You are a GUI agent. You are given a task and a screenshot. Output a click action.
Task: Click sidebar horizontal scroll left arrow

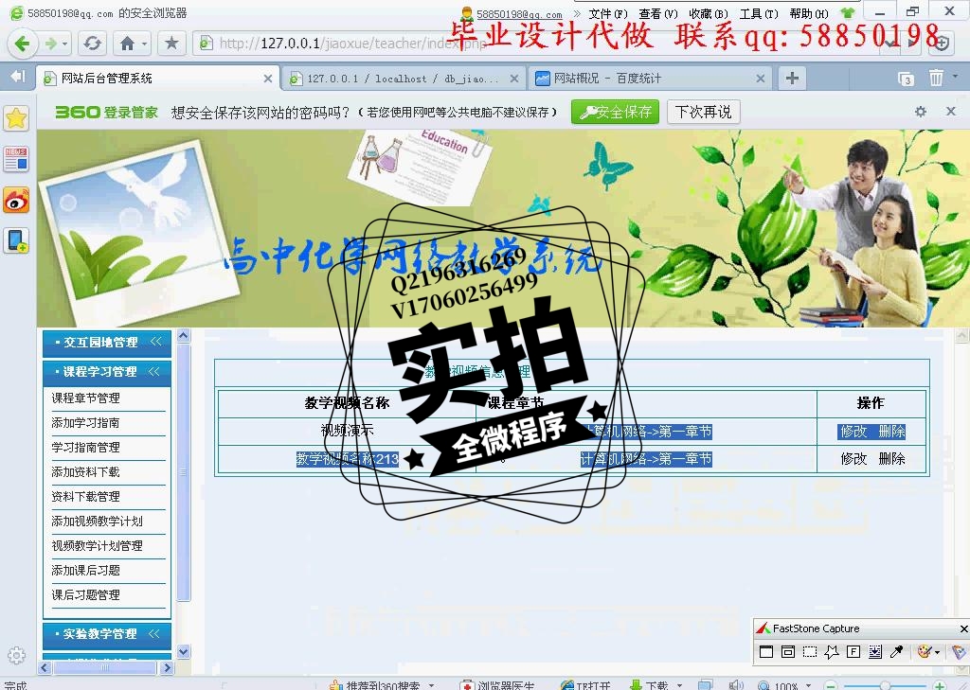pos(45,668)
